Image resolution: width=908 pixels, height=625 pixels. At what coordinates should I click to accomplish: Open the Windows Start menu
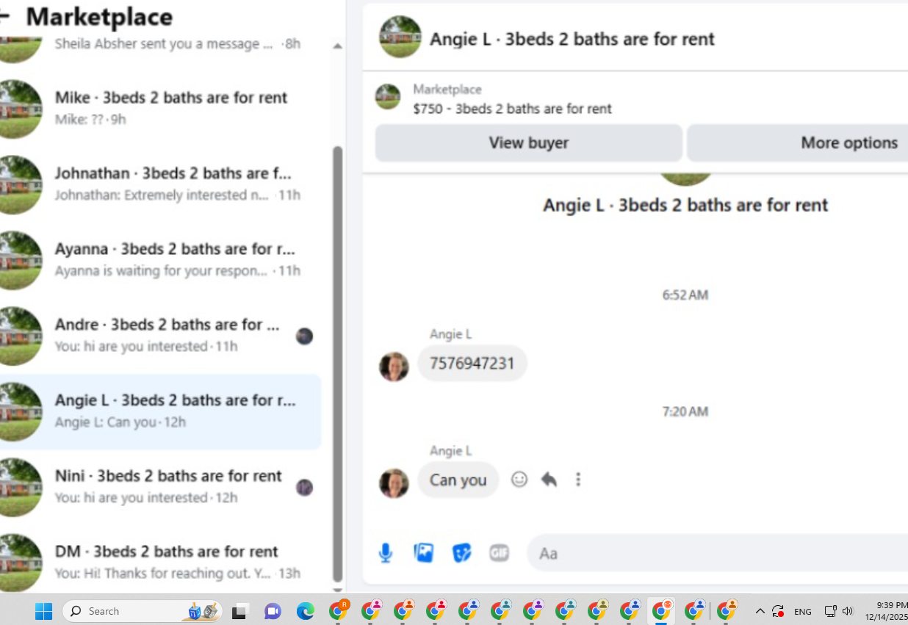pos(44,611)
